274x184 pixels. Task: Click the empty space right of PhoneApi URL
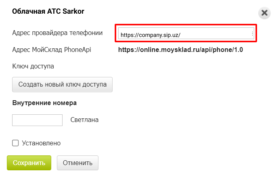pos(258,50)
